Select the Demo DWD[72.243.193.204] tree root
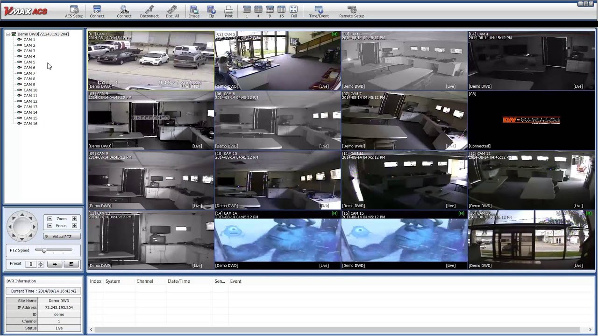Viewport: 598px width, 336px height. point(43,34)
